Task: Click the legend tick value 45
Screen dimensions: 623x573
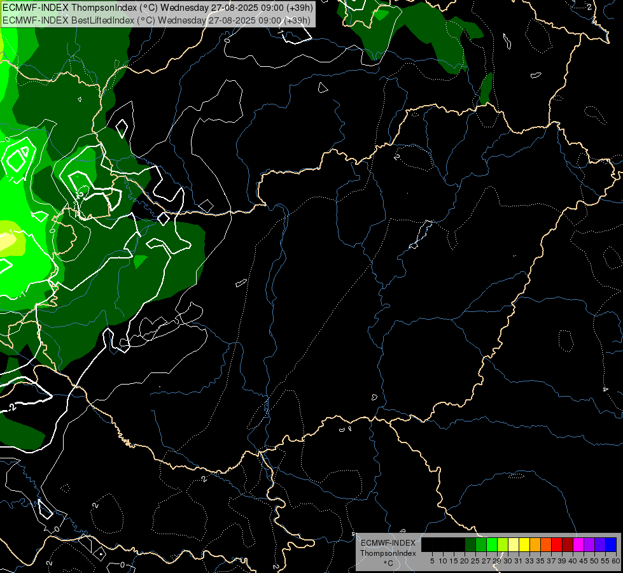Action: (584, 561)
